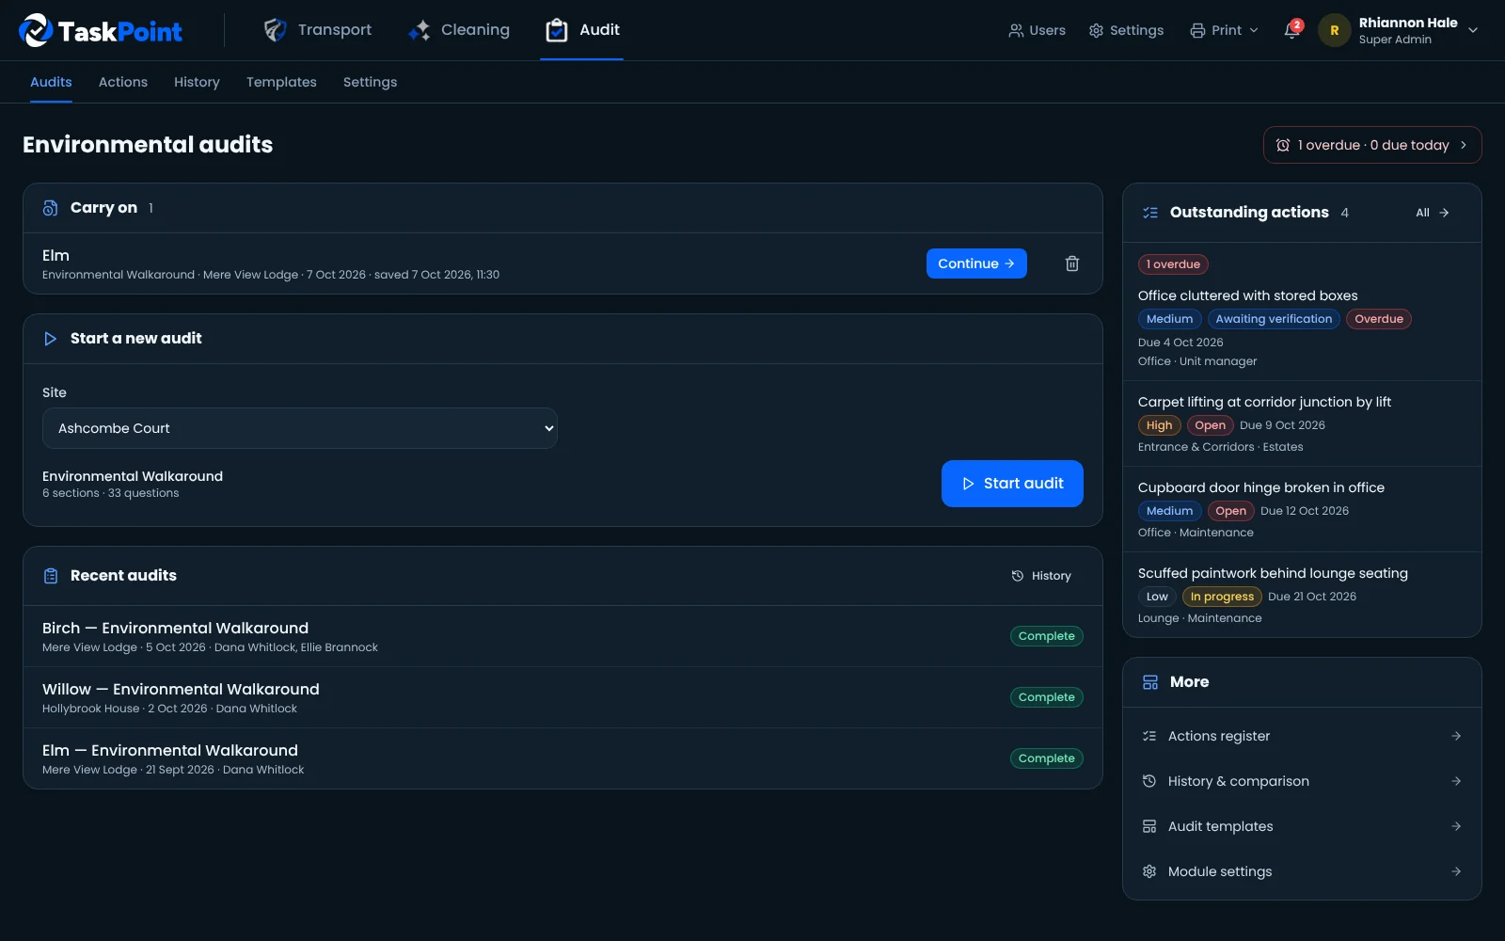The image size is (1505, 941).
Task: Open Scuffed paintwork behind lounge seating action
Action: click(x=1302, y=595)
